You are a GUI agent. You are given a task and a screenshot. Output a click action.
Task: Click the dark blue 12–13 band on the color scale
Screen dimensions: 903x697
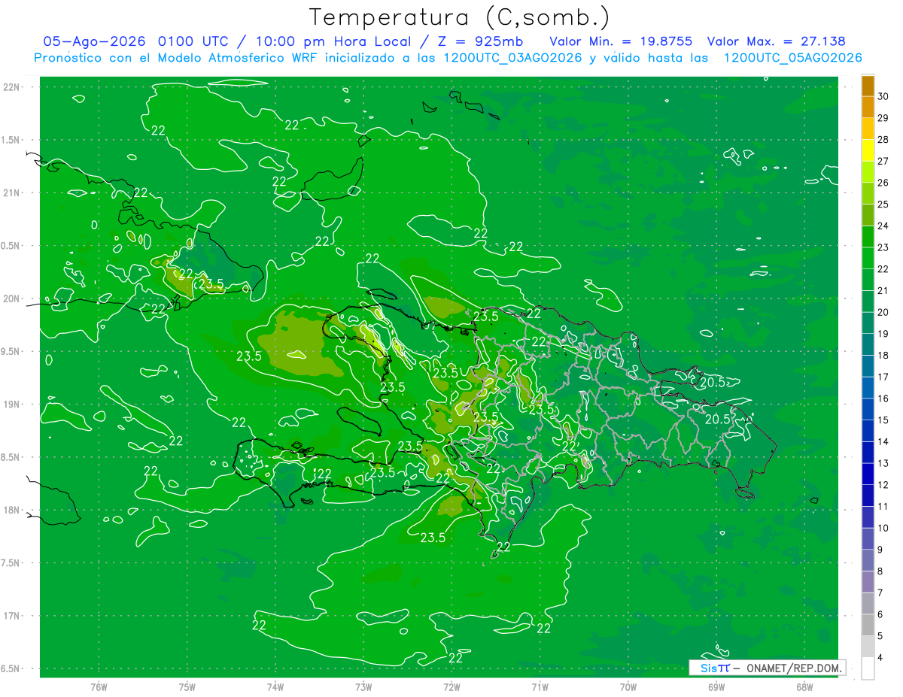click(x=868, y=474)
